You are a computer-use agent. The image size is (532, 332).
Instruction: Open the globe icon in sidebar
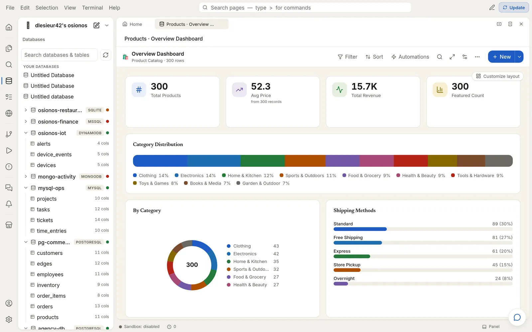(x=9, y=113)
